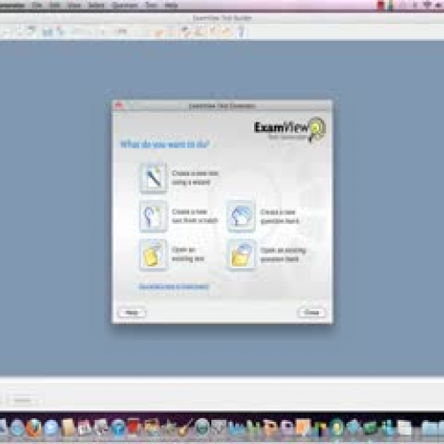Open the Question menu

pos(124,5)
